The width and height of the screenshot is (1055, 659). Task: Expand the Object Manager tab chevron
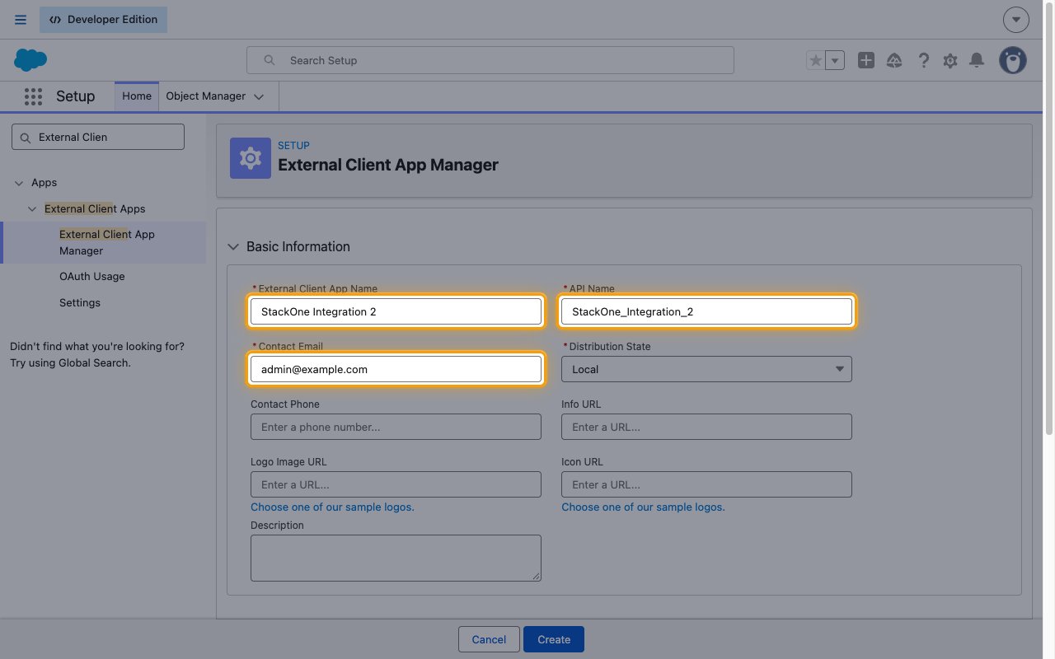tap(259, 96)
